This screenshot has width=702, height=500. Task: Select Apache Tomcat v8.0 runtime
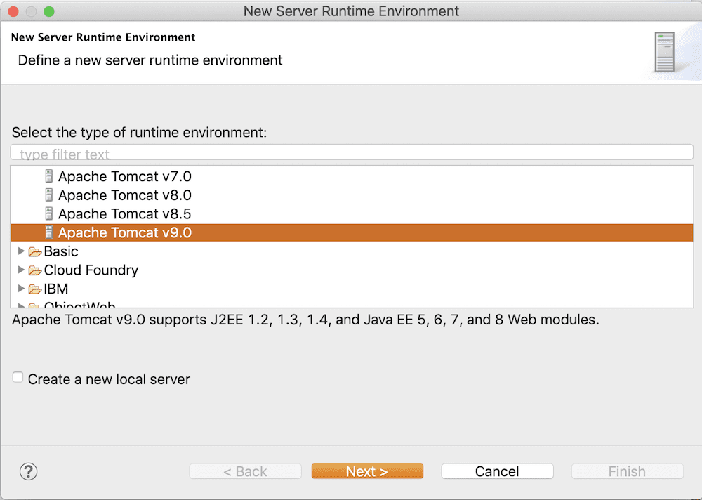[352, 195]
